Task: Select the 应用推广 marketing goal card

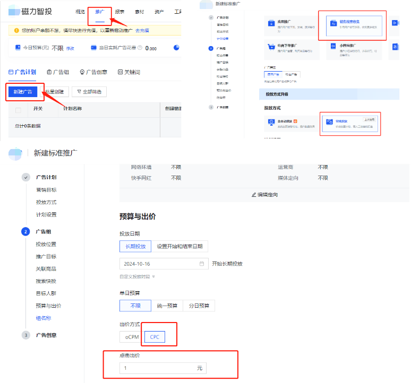Action: click(x=292, y=26)
